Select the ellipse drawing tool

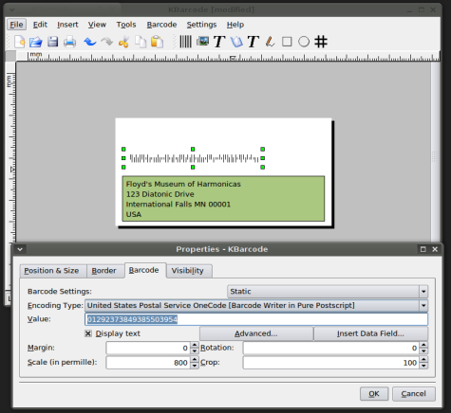[x=304, y=42]
